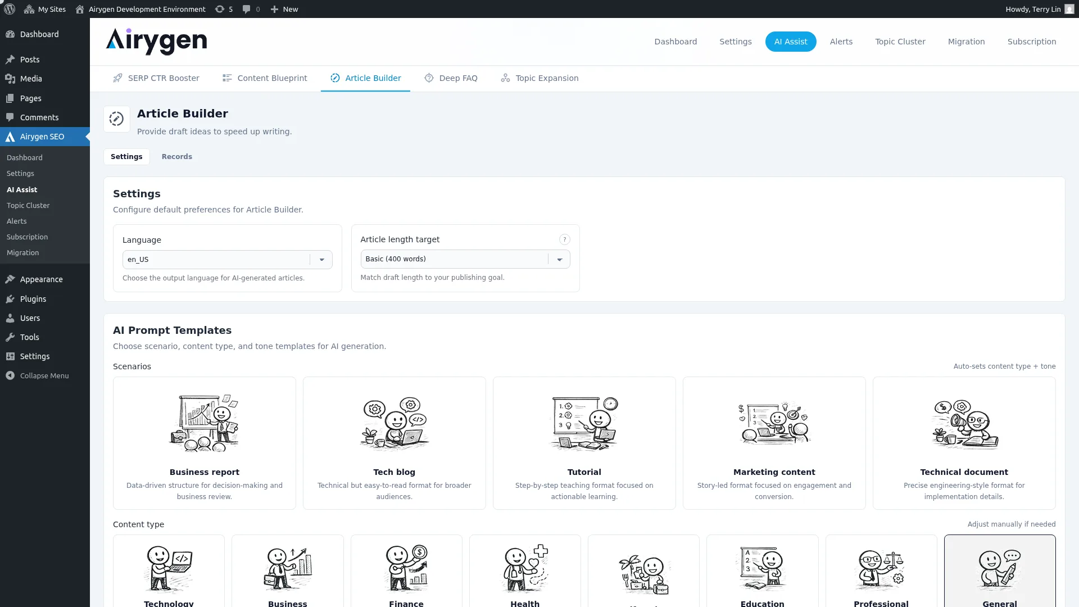
Task: Click the Settings sliders icon in sidebar
Action: tap(10, 356)
